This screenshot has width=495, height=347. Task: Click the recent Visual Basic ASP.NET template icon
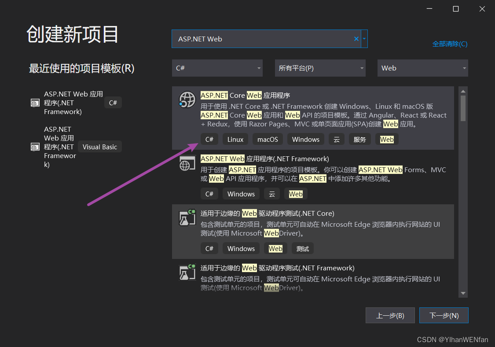[x=35, y=147]
